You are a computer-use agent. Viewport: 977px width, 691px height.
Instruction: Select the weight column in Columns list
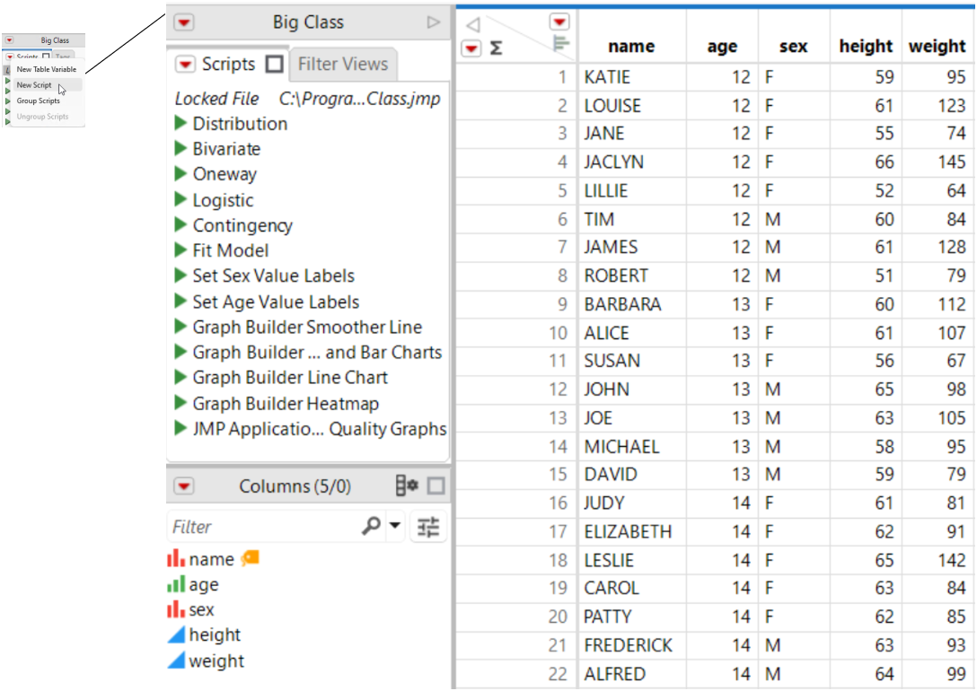tap(216, 661)
